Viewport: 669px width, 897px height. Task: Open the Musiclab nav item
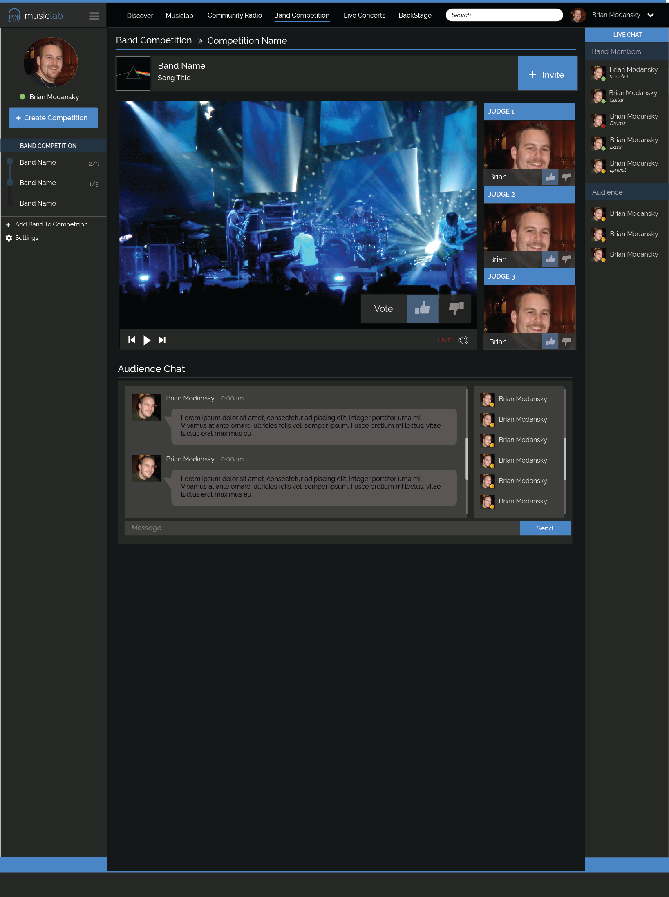coord(179,16)
